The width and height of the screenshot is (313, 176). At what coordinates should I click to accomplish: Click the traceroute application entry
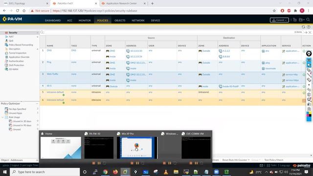click(x=270, y=68)
